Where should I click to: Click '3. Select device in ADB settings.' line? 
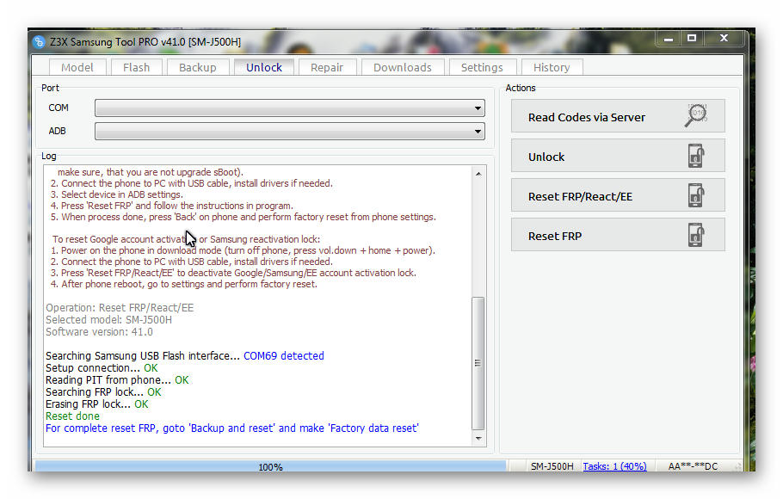pos(117,194)
